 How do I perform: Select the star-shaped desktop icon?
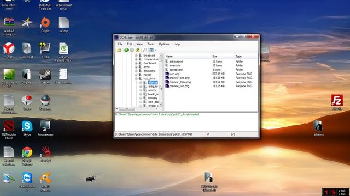point(27,23)
